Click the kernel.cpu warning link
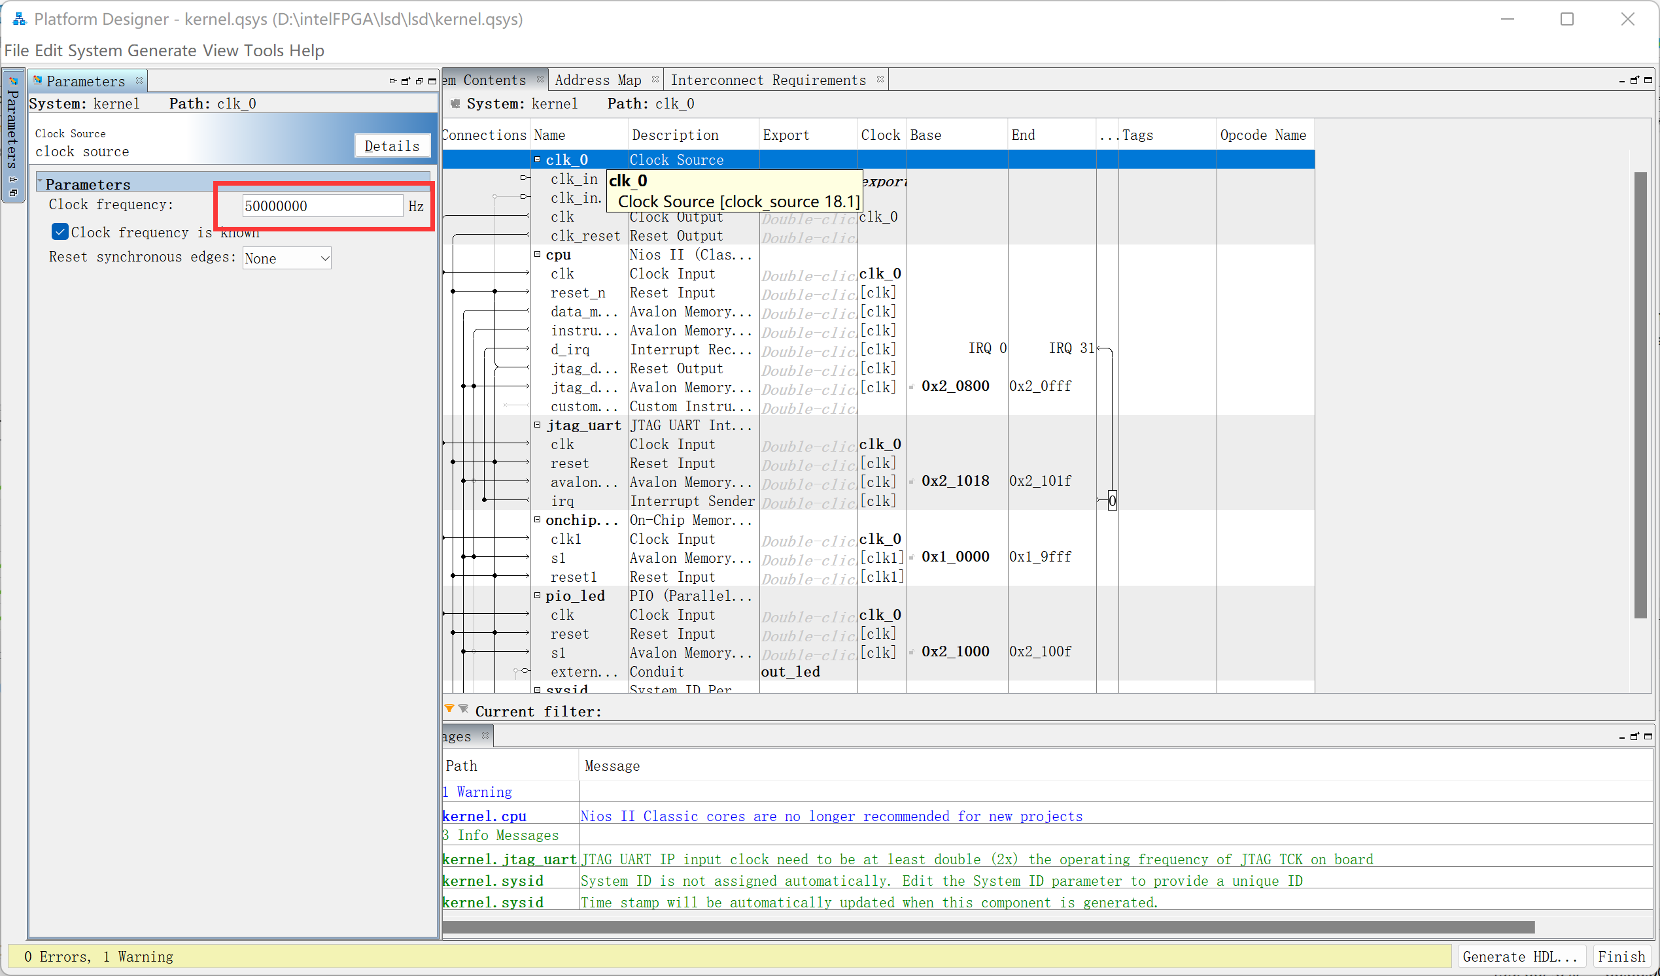 (x=481, y=815)
